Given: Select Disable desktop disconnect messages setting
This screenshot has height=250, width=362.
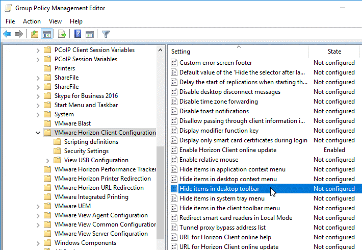Looking at the screenshot, I should (x=230, y=92).
